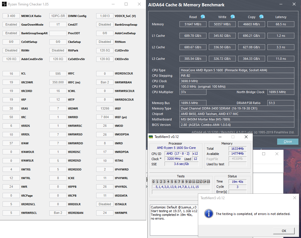Click the Memory Read 51647 MB/s cell
Viewport: 301px width, 238px height.
(x=193, y=24)
